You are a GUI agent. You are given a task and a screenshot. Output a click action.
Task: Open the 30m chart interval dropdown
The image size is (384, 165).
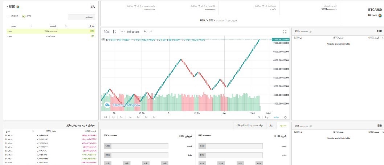(106, 32)
